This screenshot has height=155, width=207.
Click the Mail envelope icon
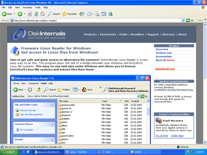89,14
